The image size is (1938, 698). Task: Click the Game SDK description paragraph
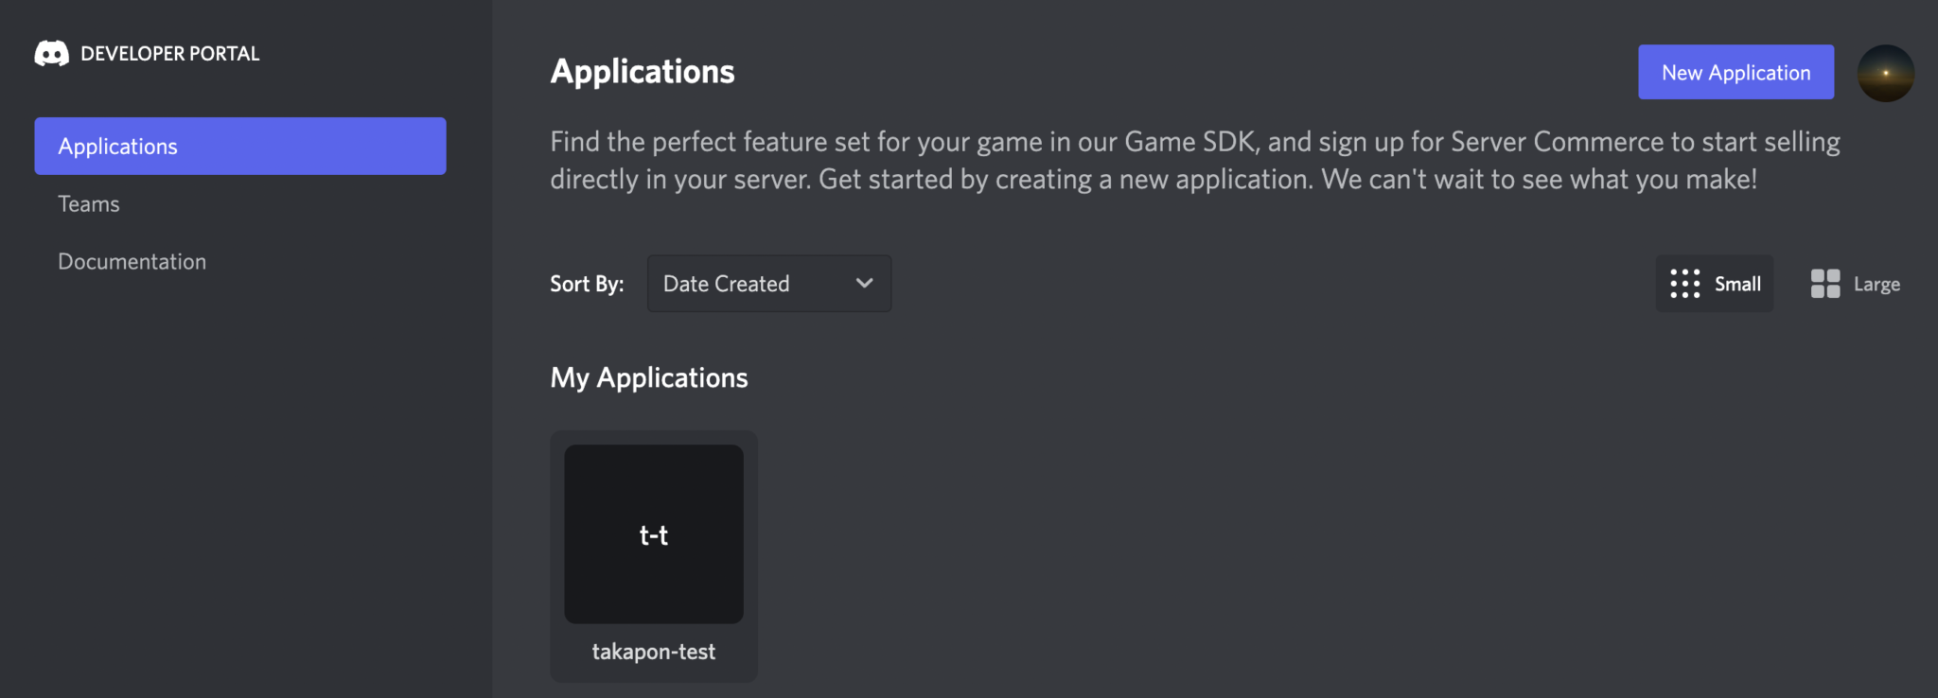(1194, 161)
